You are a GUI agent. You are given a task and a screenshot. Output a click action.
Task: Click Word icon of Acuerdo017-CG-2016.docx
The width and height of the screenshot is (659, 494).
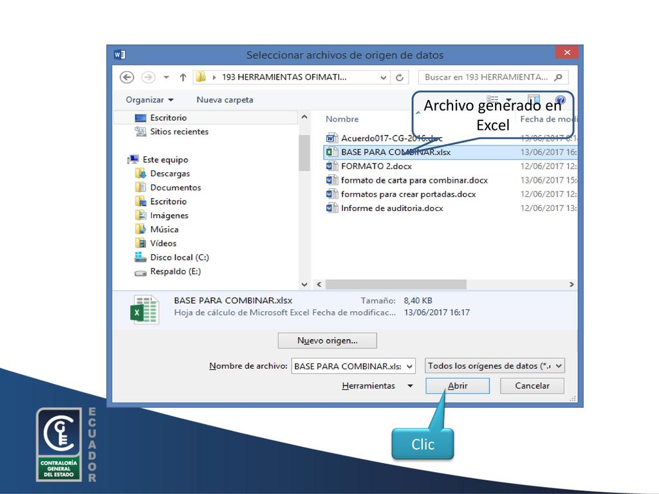click(x=332, y=138)
